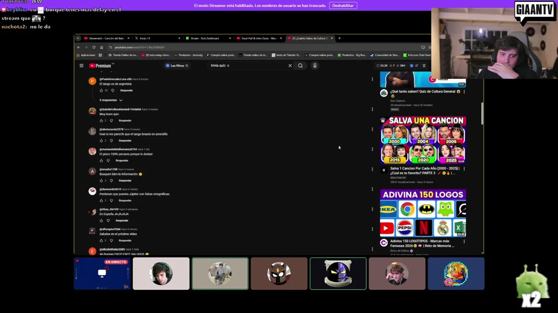The height and width of the screenshot is (313, 558).
Task: Like the comment "El tango es de argentina"
Action: pyautogui.click(x=101, y=90)
